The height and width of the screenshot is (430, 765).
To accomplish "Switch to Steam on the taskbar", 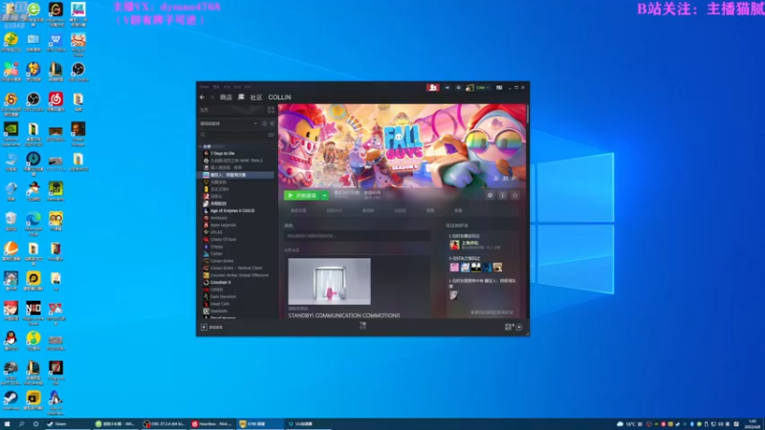I will pyautogui.click(x=66, y=424).
